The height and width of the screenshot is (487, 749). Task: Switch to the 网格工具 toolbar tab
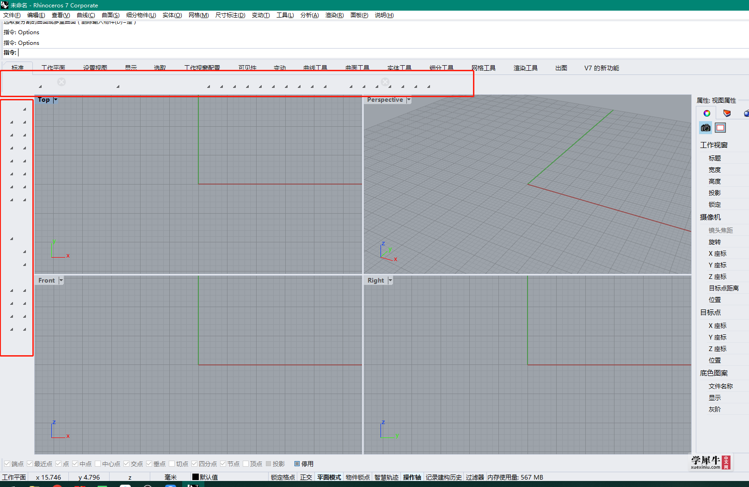(484, 68)
